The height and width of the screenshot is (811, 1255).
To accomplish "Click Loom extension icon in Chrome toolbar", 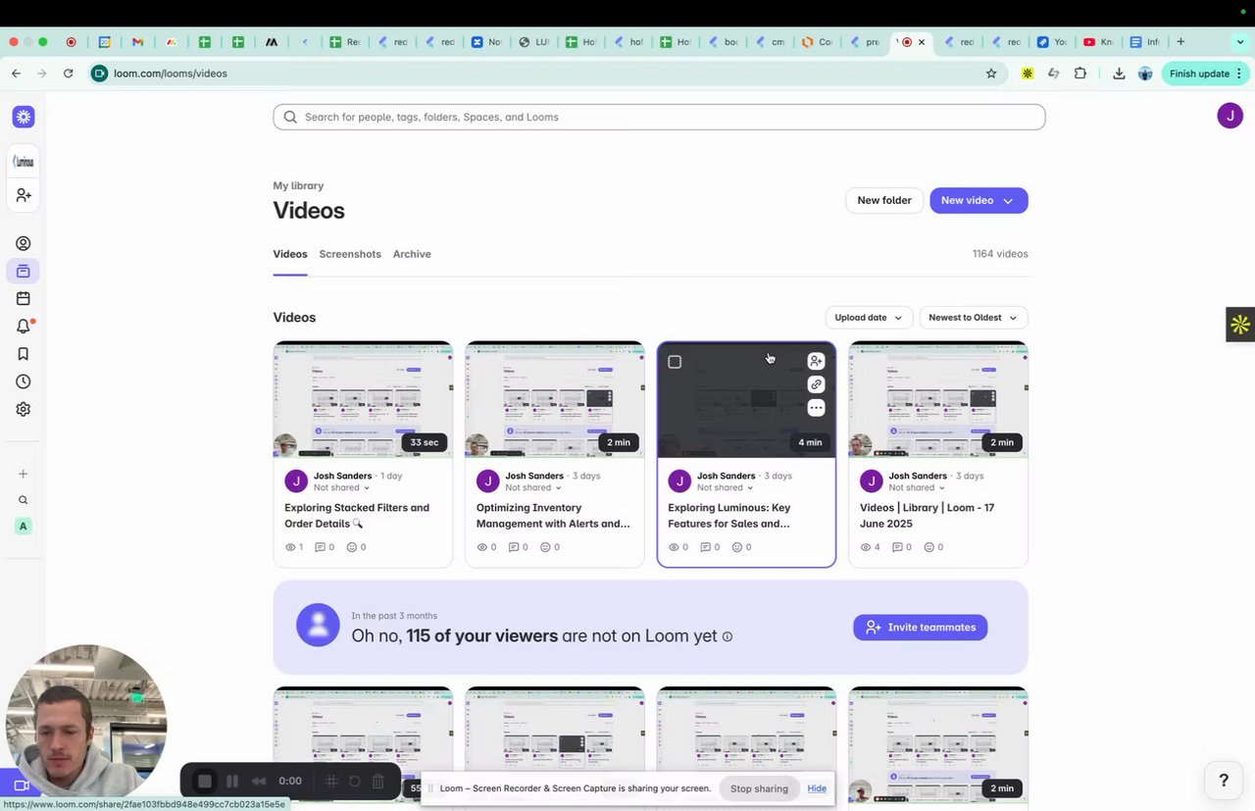I will [1028, 74].
